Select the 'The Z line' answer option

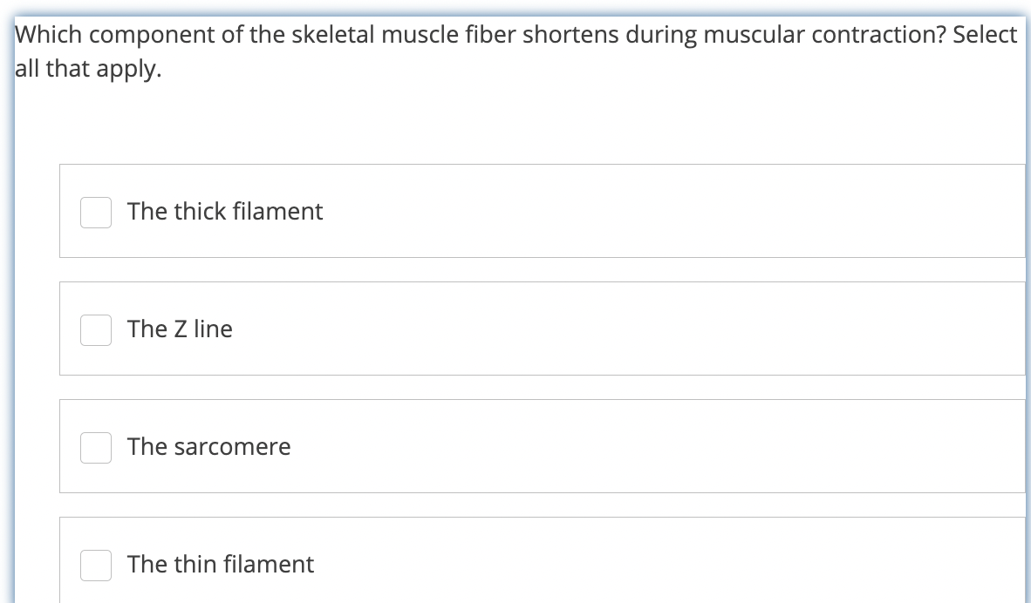180,329
